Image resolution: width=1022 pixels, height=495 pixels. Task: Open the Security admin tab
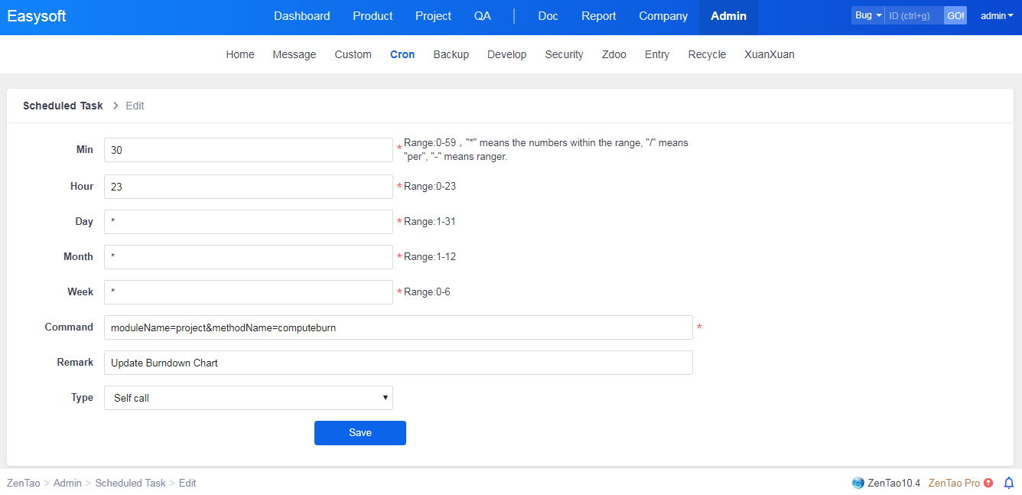(564, 54)
